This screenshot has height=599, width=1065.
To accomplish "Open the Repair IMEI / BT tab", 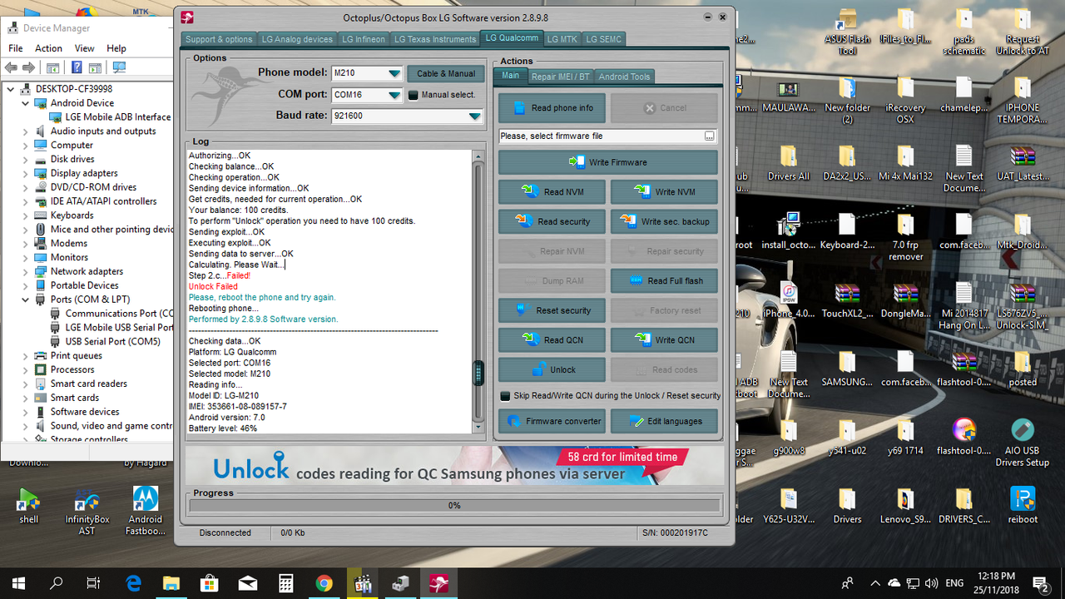I will coord(561,77).
